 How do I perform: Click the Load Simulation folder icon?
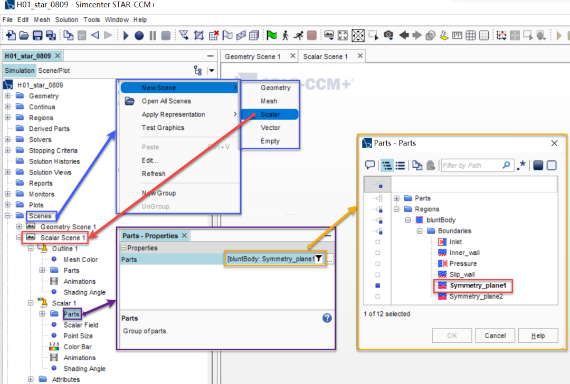point(24,35)
